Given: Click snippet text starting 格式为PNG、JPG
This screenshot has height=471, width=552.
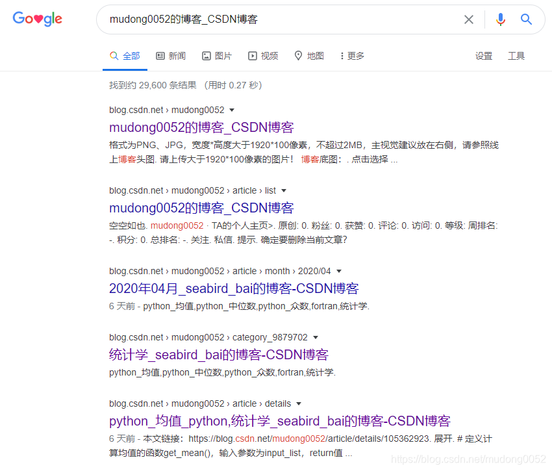Looking at the screenshot, I should (x=304, y=152).
